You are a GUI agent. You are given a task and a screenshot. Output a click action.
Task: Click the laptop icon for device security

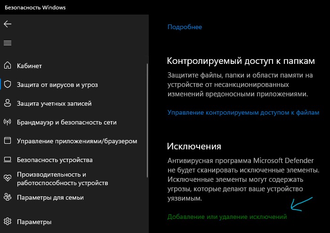(8, 160)
